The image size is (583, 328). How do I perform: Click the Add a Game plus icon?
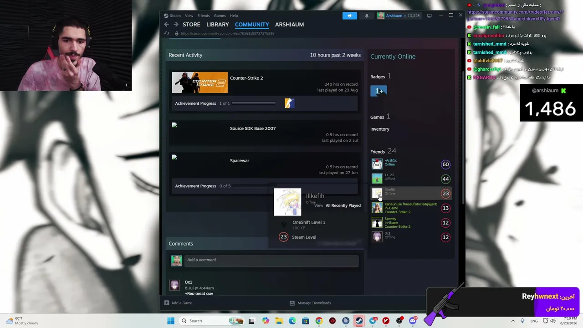click(x=167, y=303)
